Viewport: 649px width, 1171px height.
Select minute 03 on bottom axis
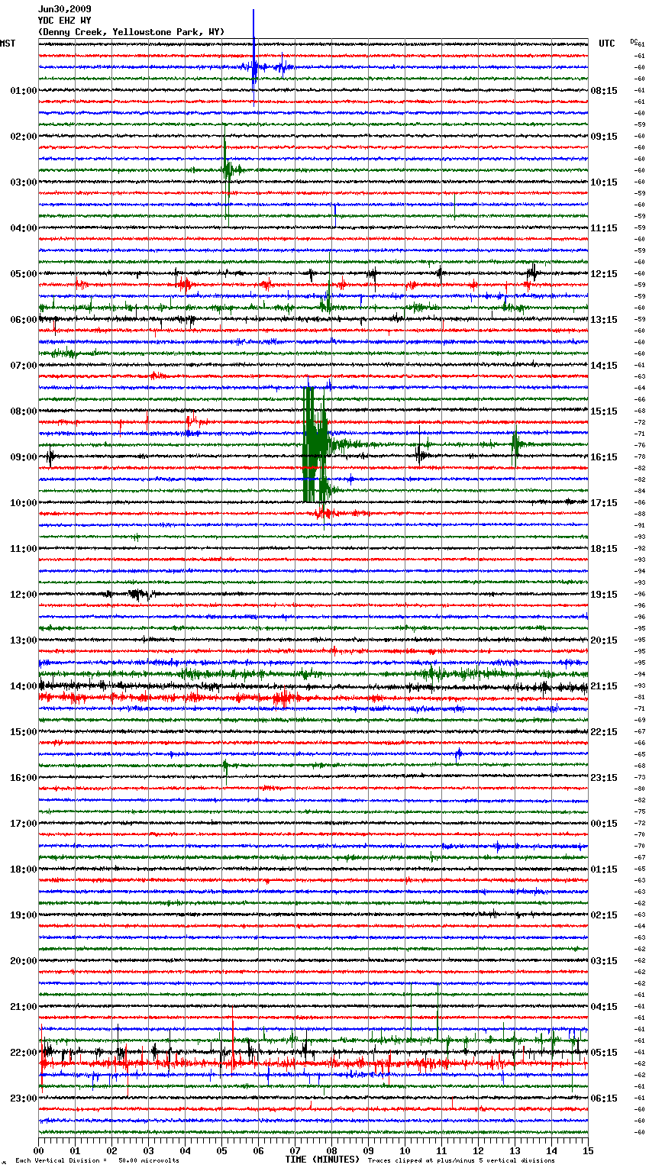click(x=149, y=1150)
